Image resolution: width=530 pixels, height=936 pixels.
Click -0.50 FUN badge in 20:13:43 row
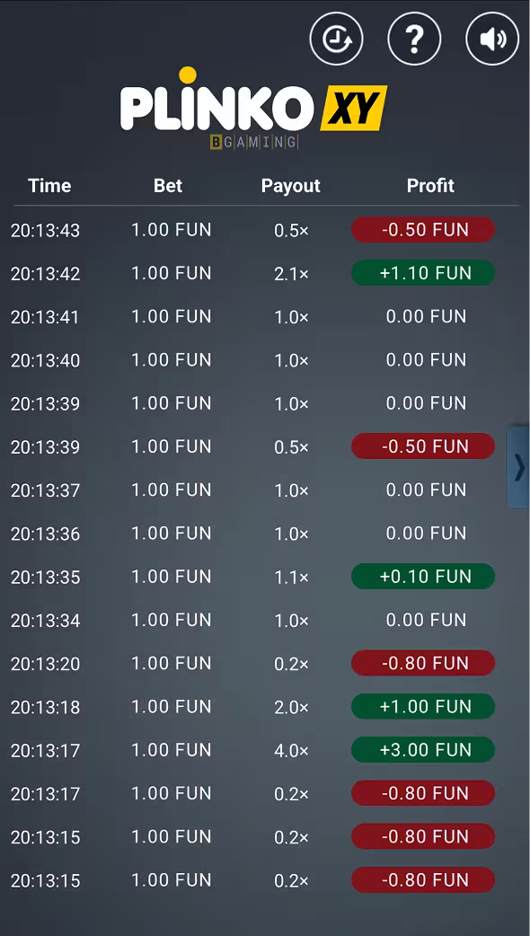[x=423, y=230]
